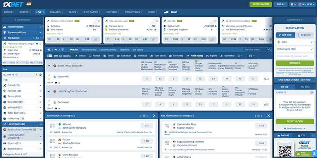Select the Android app tab
This screenshot has height=158, width=317.
tap(283, 135)
